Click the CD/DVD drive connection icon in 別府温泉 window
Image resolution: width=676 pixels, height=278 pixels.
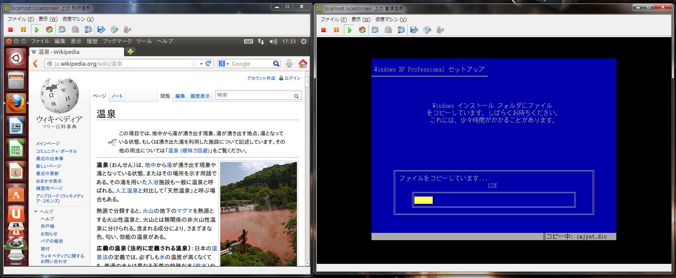[x=114, y=29]
